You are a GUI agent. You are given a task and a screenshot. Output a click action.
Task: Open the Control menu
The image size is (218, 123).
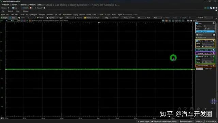10,11
